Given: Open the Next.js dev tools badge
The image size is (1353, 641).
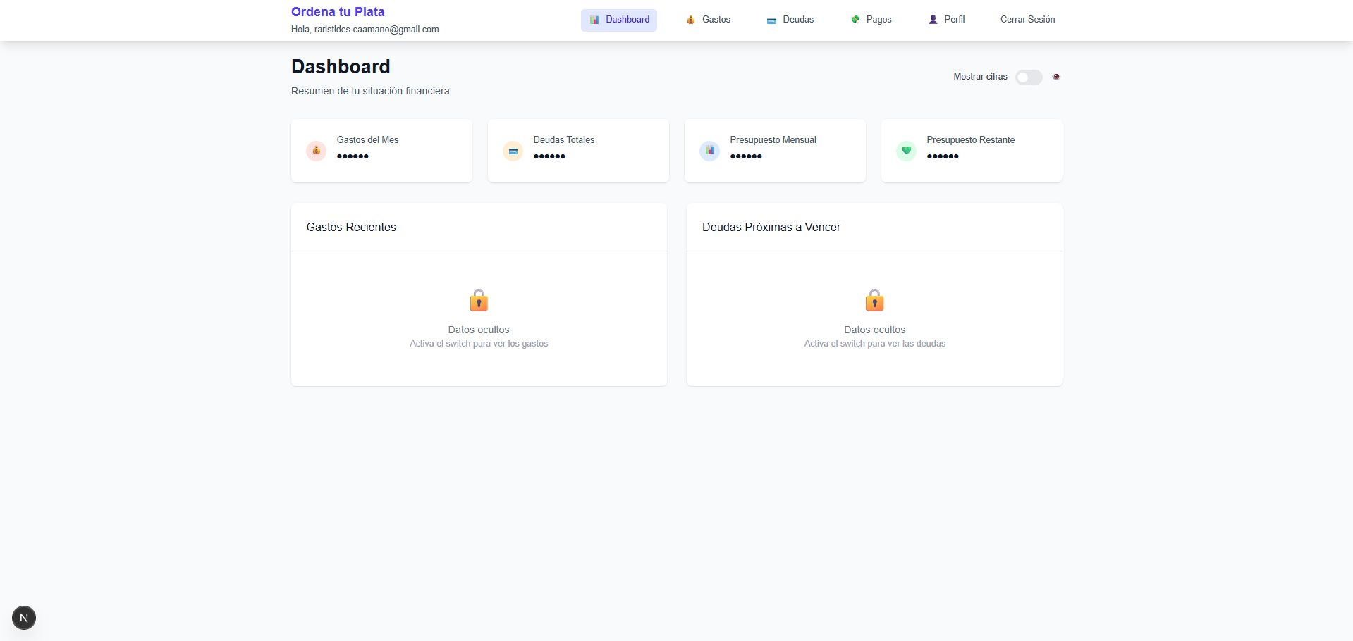Looking at the screenshot, I should click(24, 618).
